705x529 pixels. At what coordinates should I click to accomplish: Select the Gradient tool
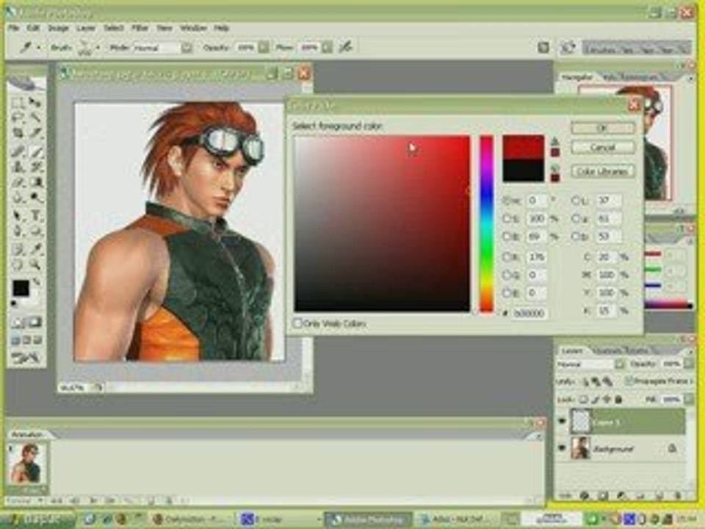point(35,182)
